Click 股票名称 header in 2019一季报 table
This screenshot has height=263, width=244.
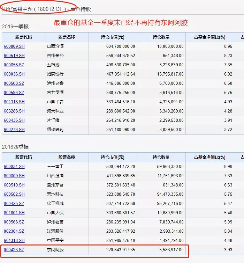66,37
